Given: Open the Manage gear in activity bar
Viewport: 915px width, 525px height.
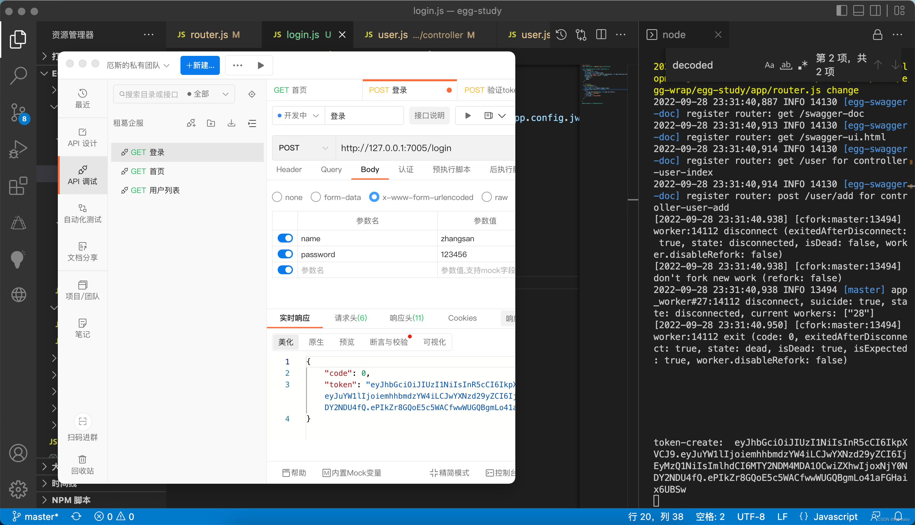Looking at the screenshot, I should (18, 490).
